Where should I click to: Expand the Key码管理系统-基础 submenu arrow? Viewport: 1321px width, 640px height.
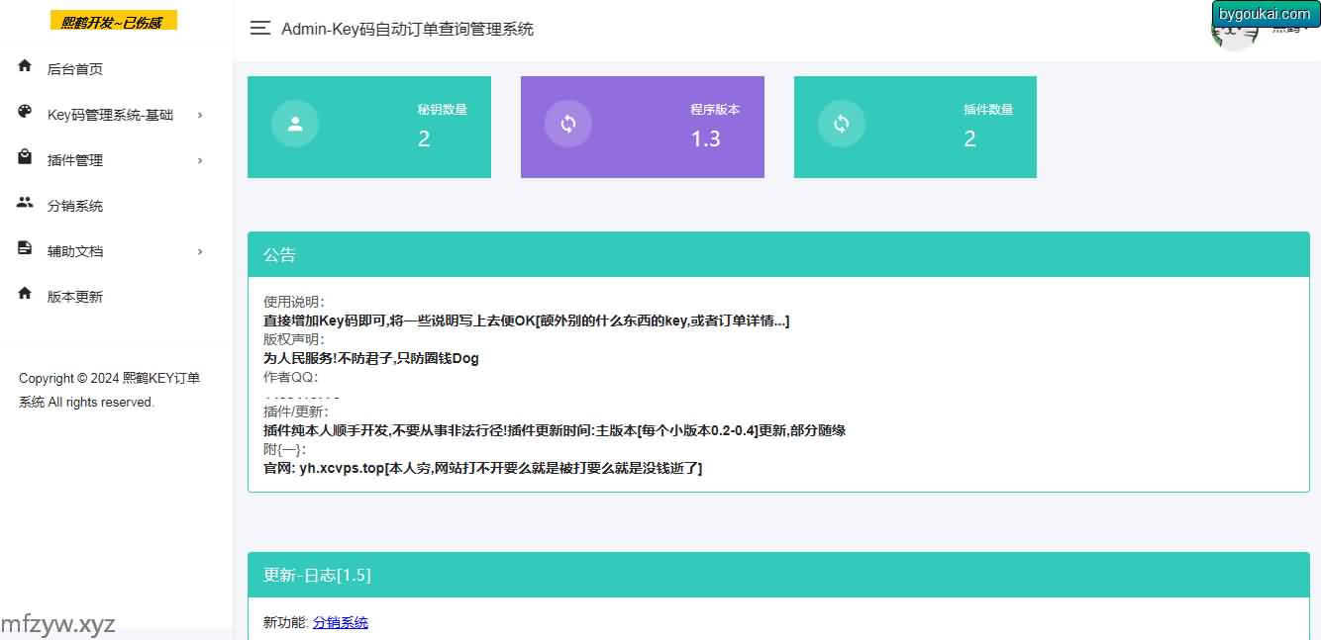(200, 116)
